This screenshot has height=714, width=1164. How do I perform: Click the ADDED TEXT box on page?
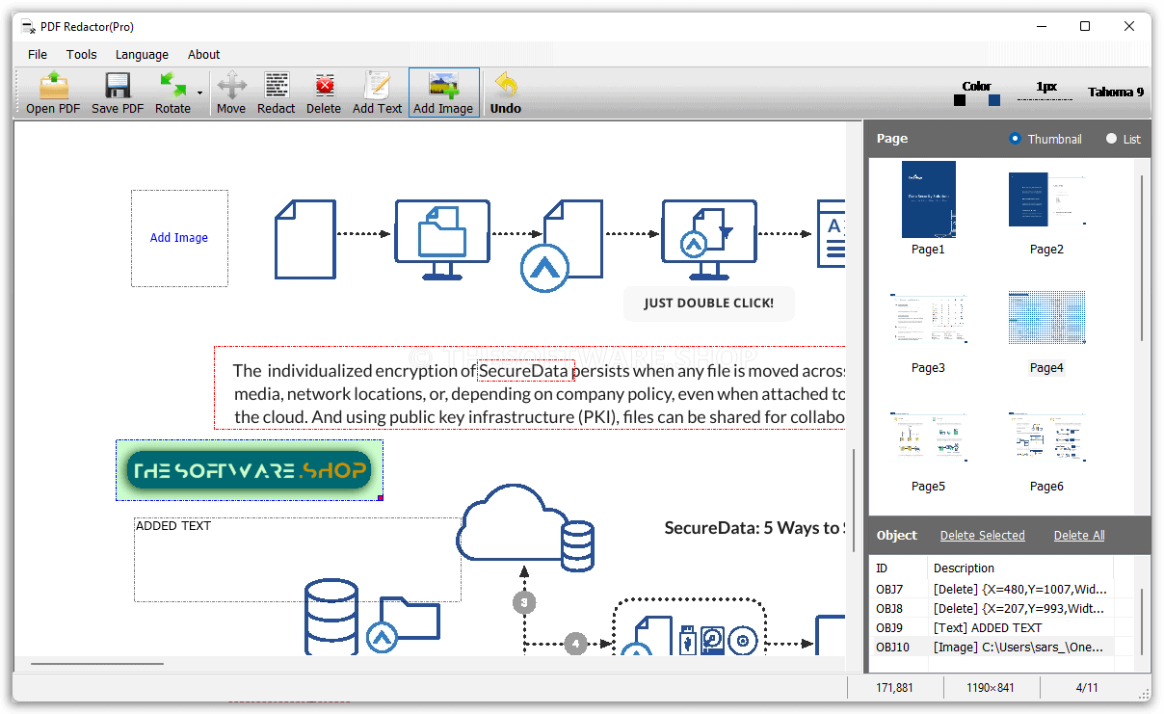tap(297, 560)
